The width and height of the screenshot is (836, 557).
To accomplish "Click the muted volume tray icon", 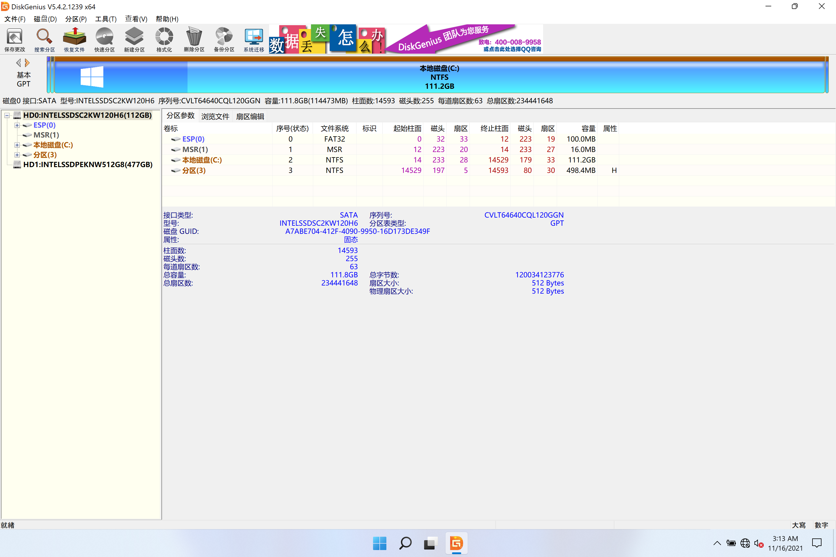I will [x=758, y=543].
